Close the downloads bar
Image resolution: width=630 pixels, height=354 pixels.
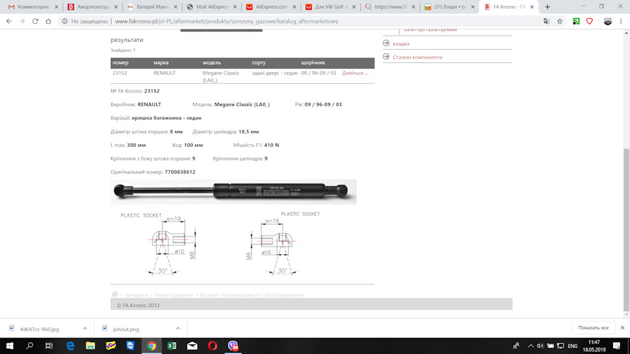(x=622, y=328)
